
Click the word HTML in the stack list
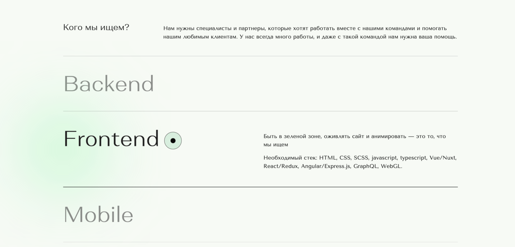pos(327,158)
